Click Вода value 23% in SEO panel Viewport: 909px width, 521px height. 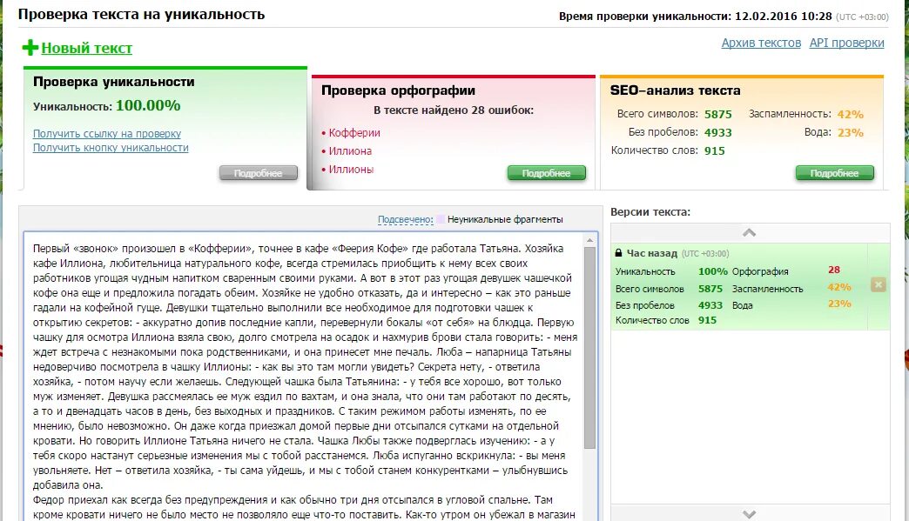click(850, 132)
